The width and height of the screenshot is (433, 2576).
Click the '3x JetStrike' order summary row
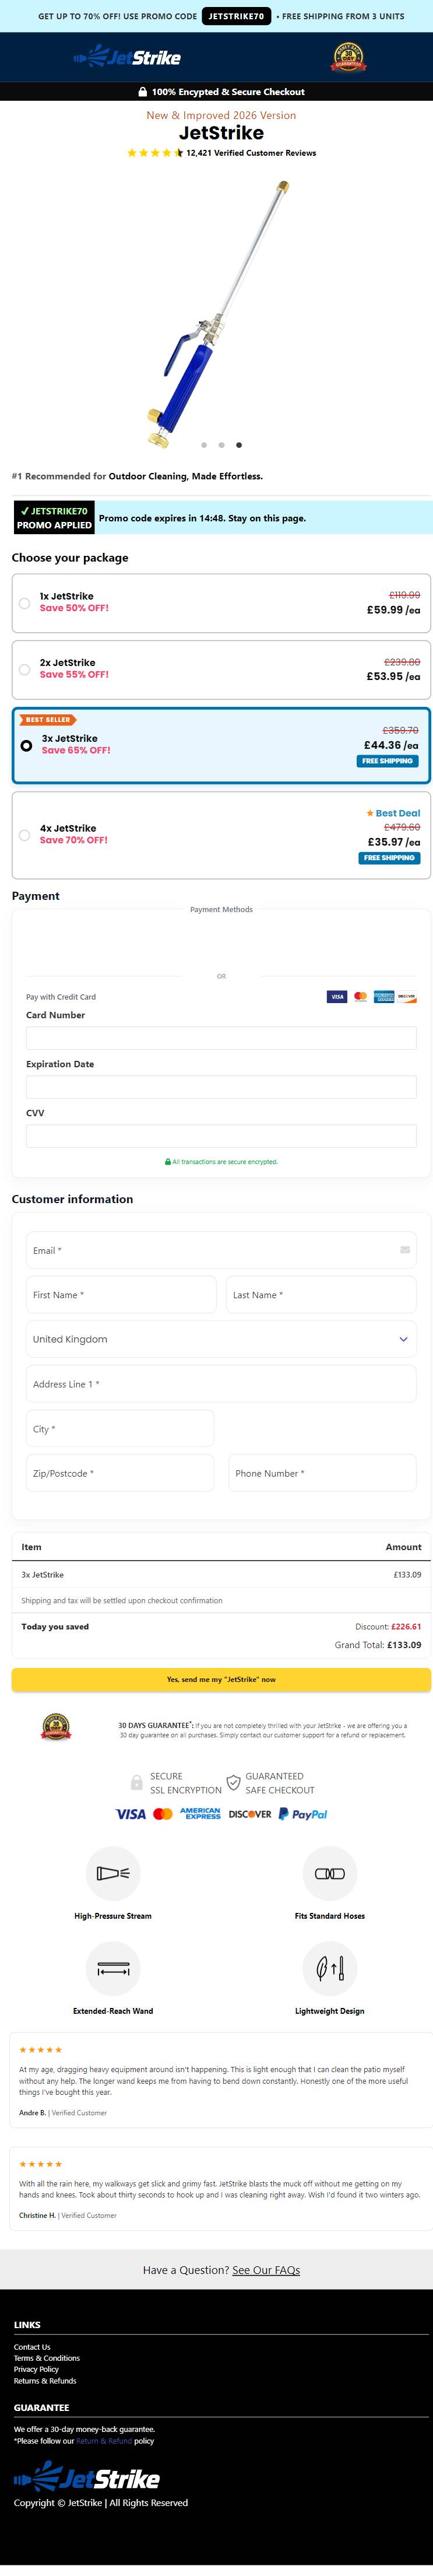point(221,1574)
